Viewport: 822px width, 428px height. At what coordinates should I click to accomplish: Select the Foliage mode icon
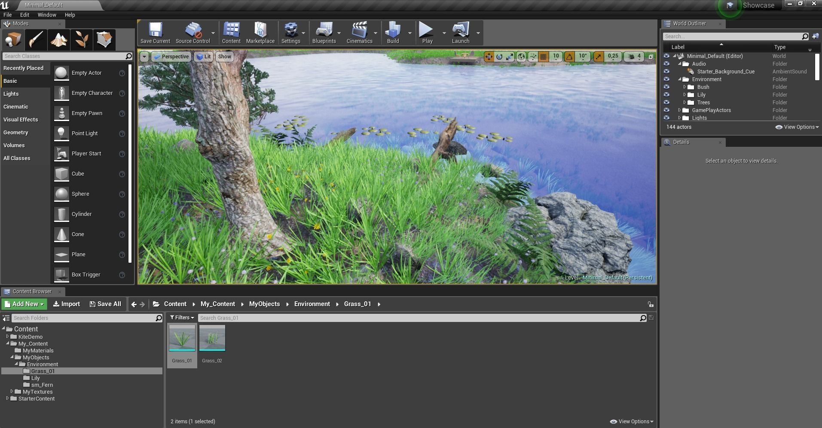[x=82, y=40]
